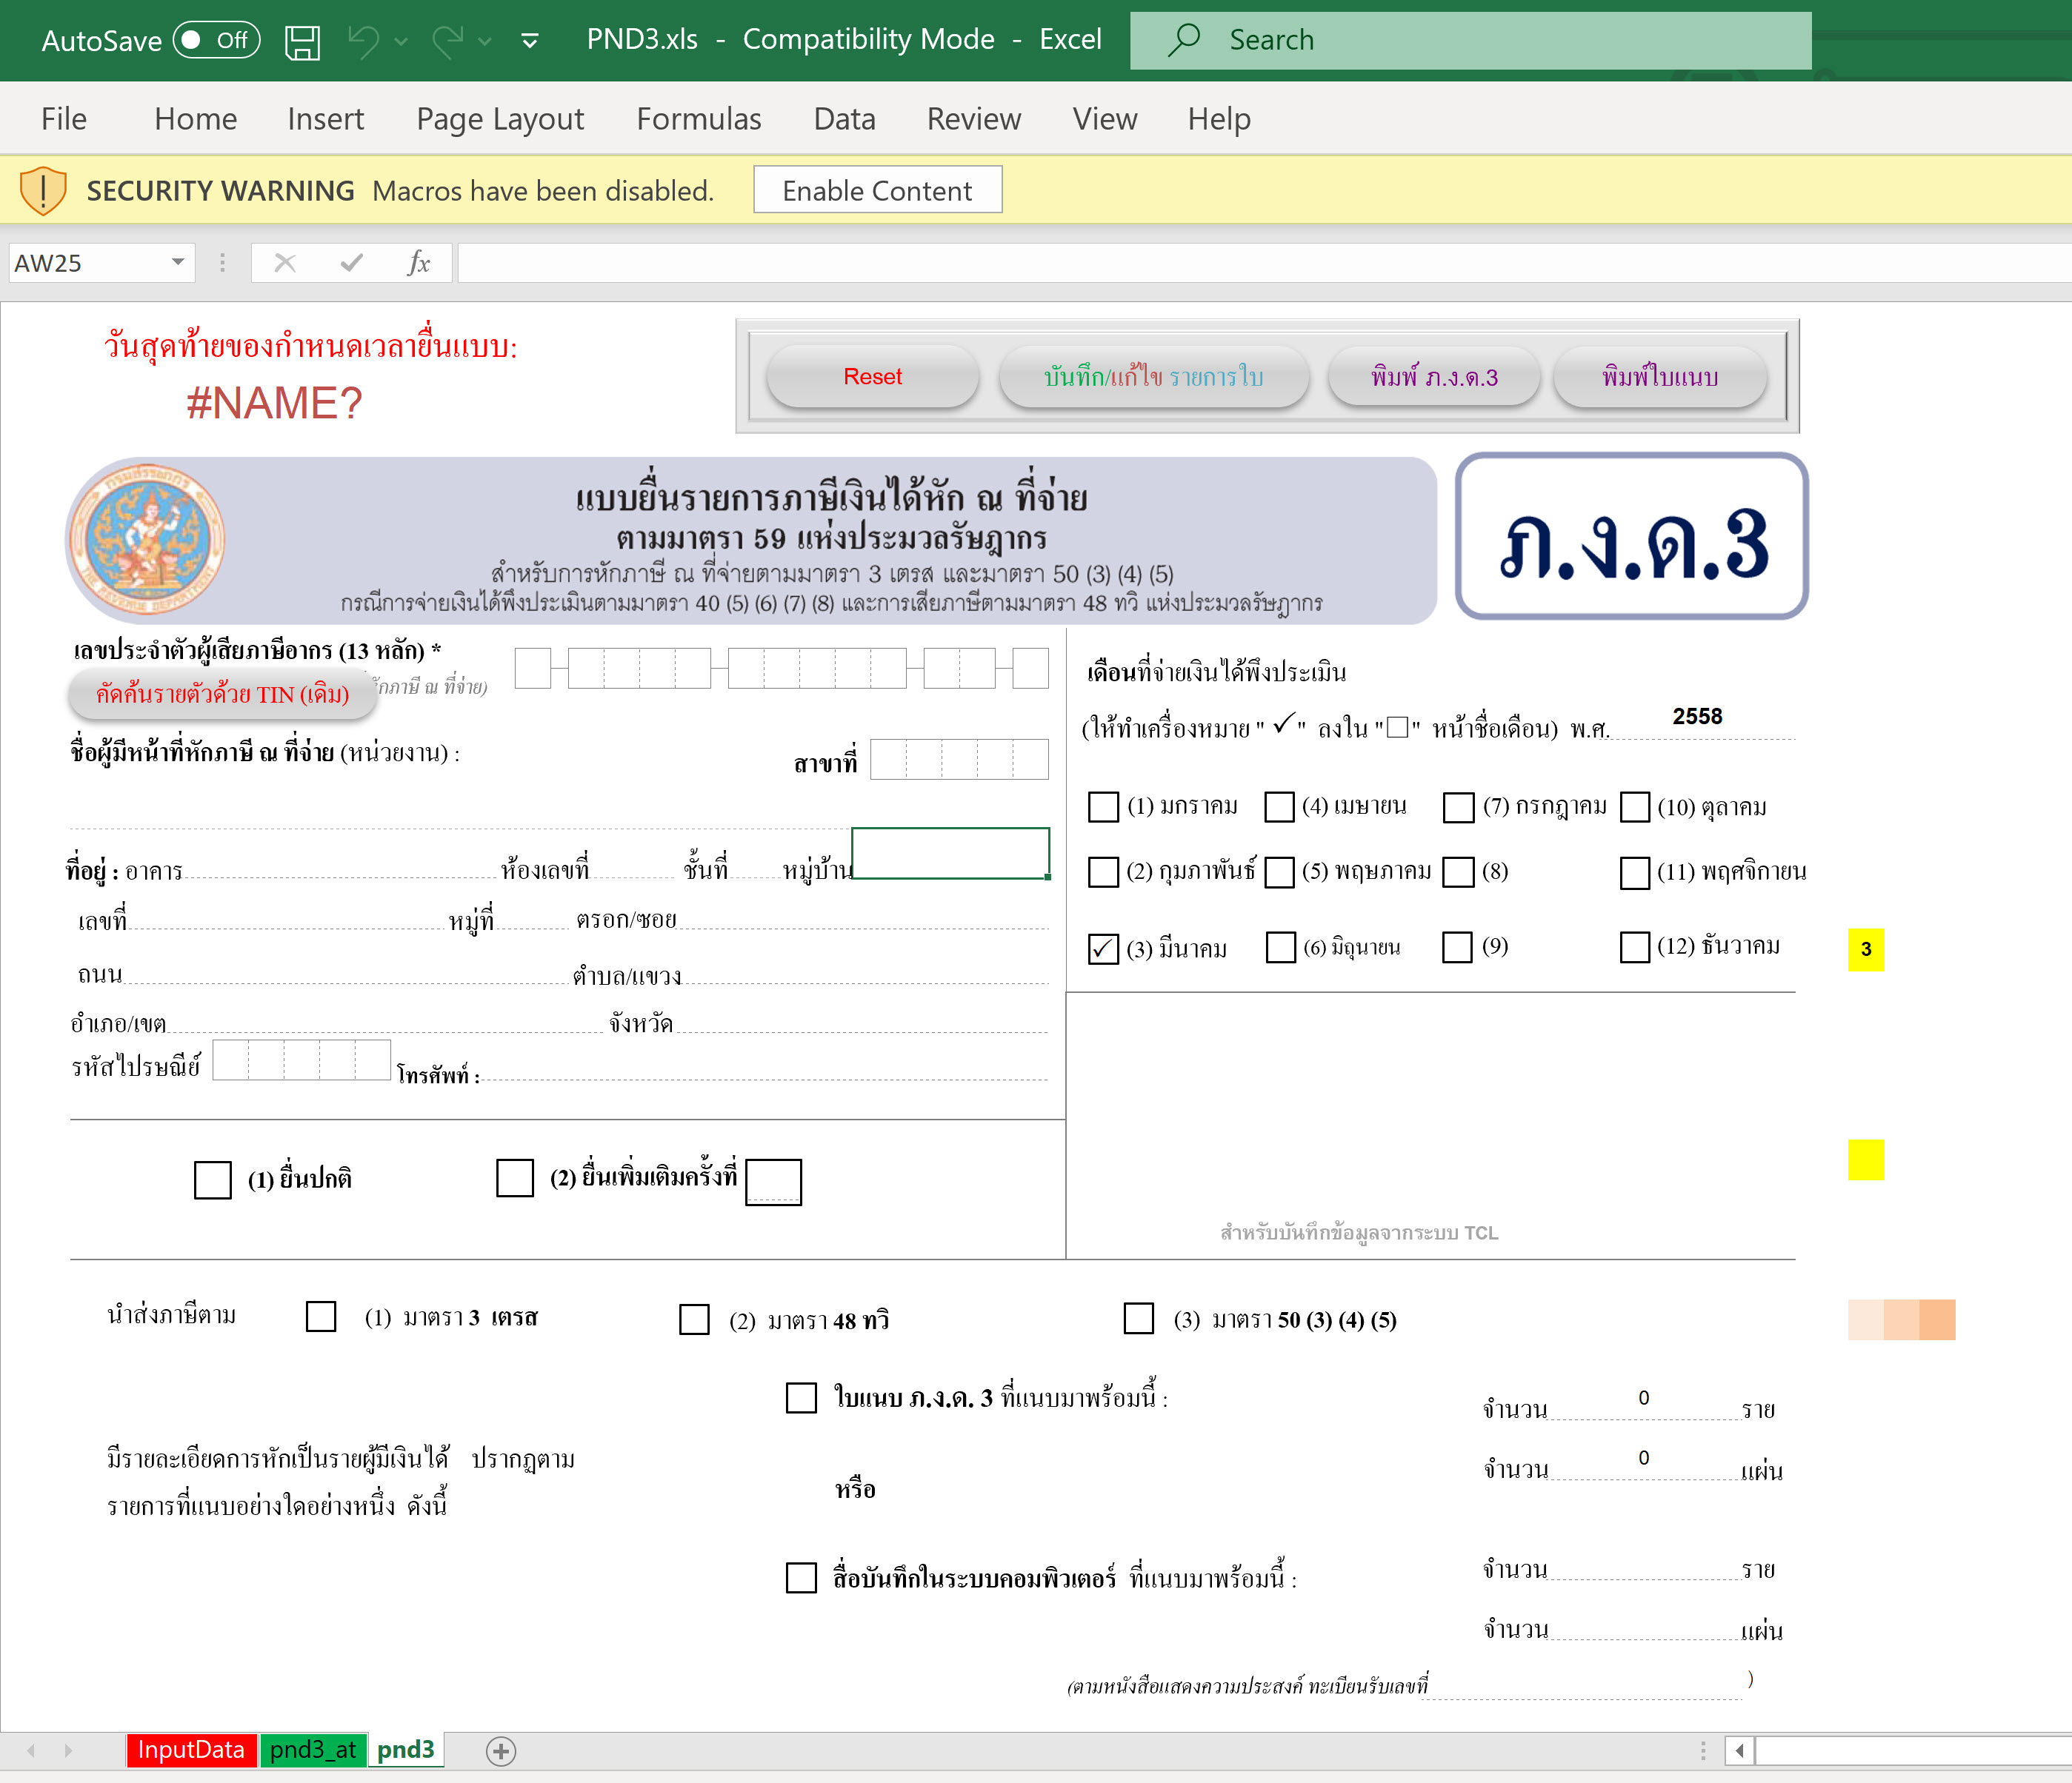Click the New Sheet plus icon
The width and height of the screenshot is (2072, 1783).
[x=501, y=1751]
